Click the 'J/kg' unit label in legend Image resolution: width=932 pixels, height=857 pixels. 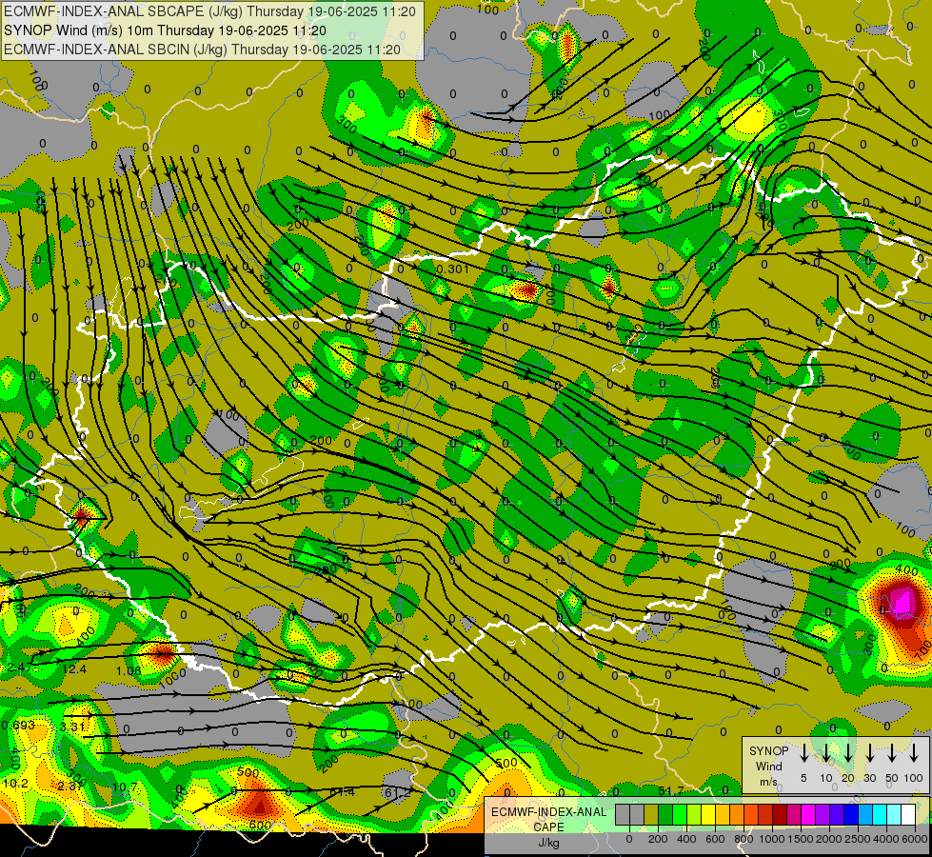click(548, 843)
